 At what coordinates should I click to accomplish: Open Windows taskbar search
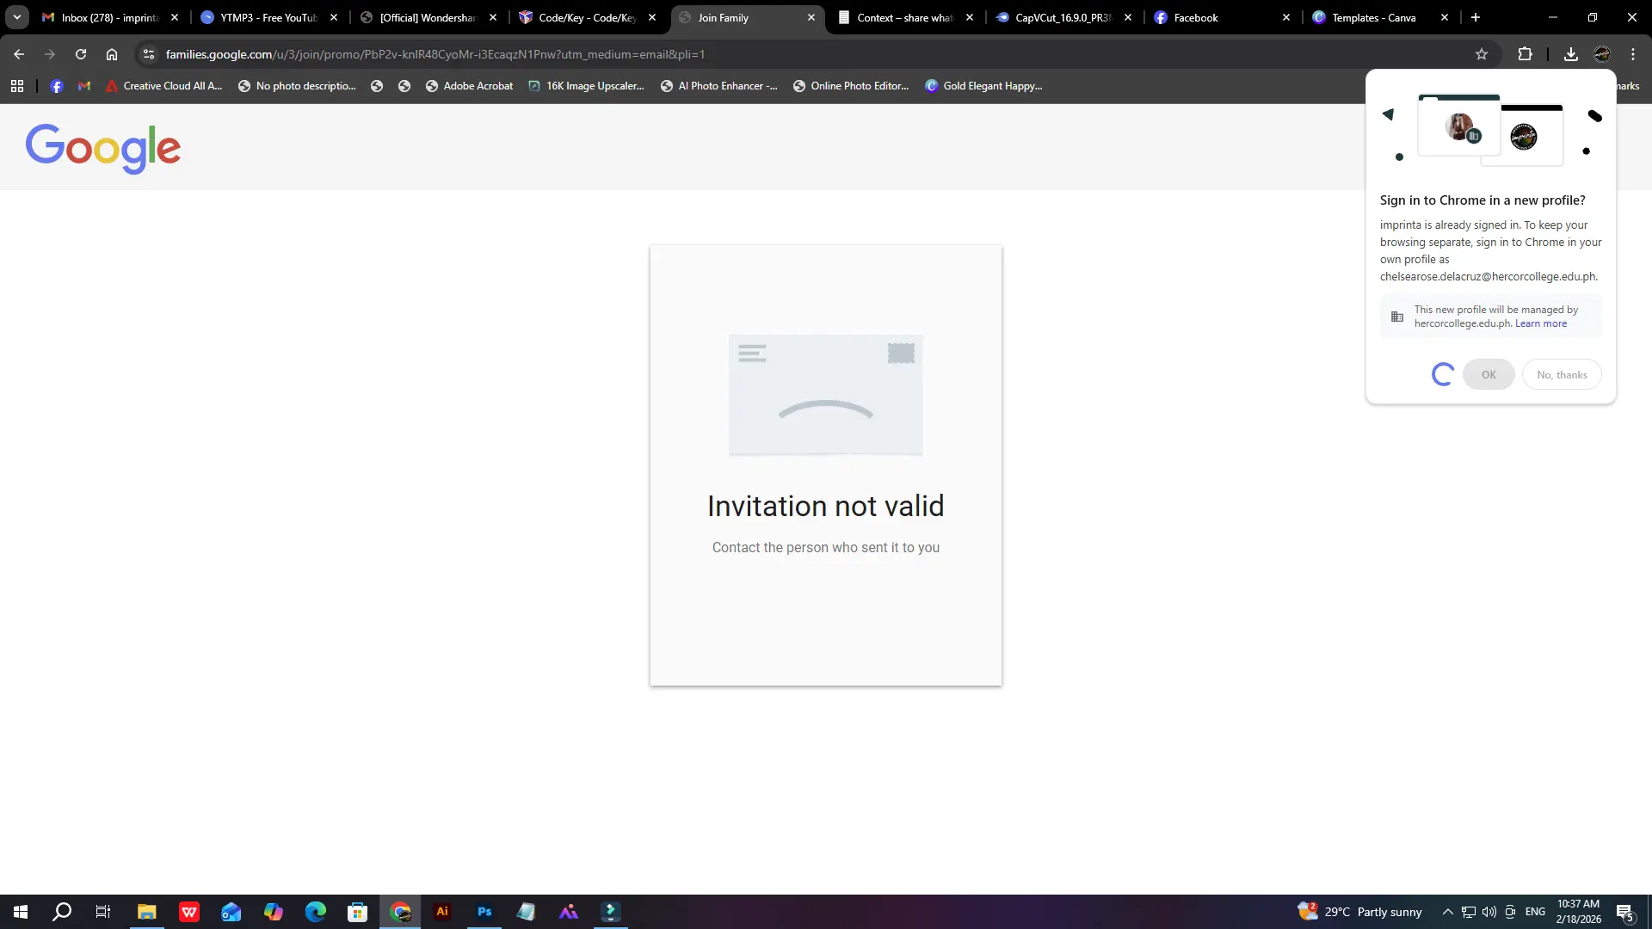coord(62,912)
